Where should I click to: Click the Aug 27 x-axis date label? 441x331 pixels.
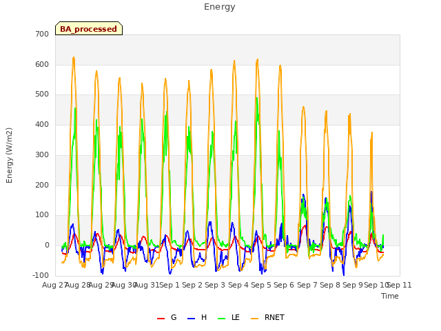[54, 285]
